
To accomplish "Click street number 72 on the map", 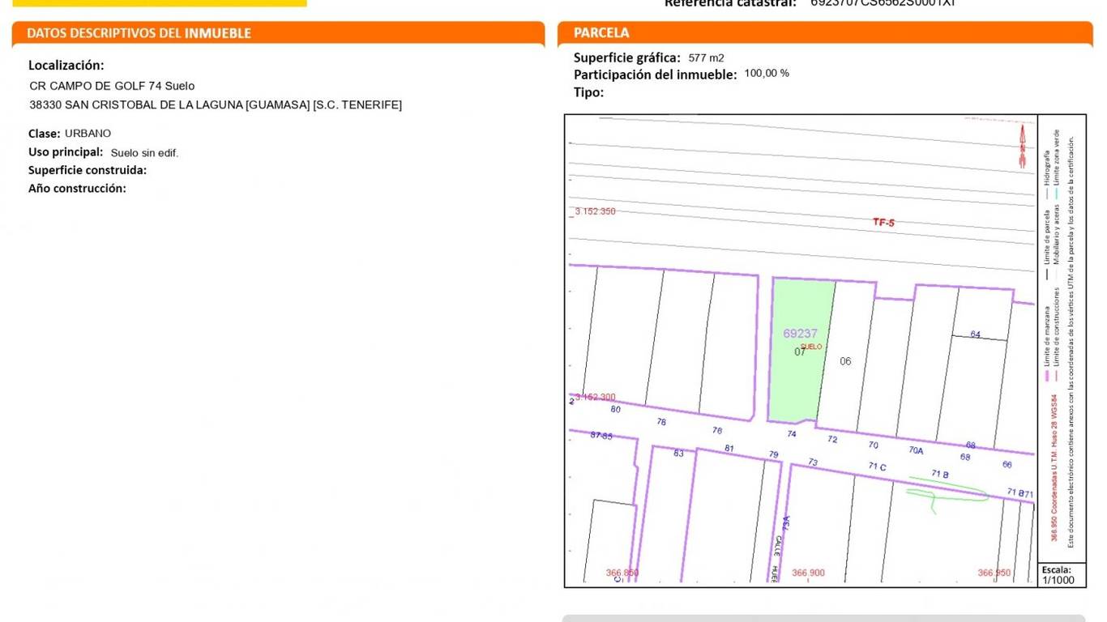I will click(832, 439).
